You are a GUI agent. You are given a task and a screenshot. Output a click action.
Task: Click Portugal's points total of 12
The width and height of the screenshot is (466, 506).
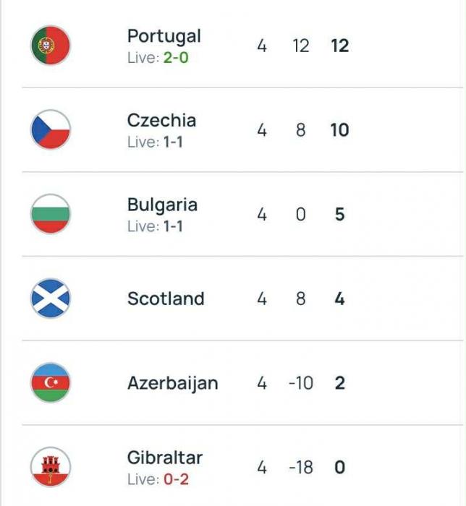339,46
